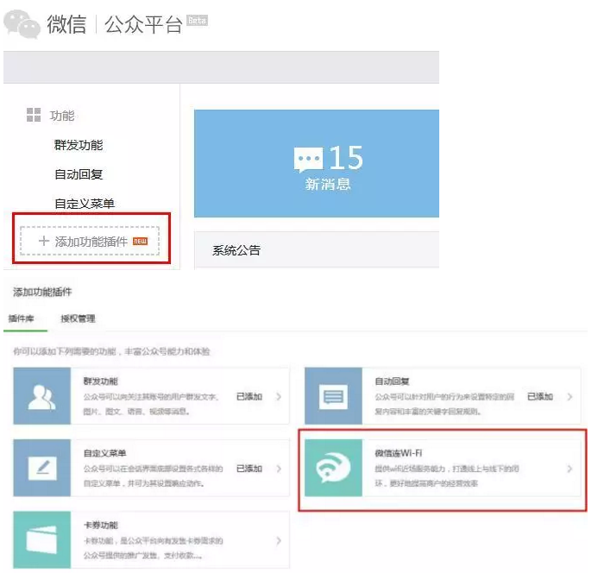Screen dimensions: 592x573
Task: Open 自动回复 in the sidebar
Action: [x=79, y=174]
